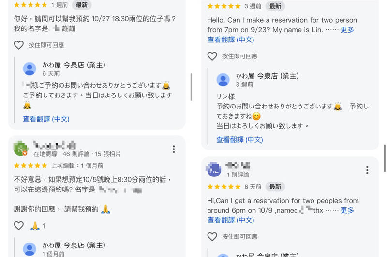The height and width of the screenshot is (257, 387).
Task: Click the praying hands reaction emoji count
Action: (x=38, y=226)
